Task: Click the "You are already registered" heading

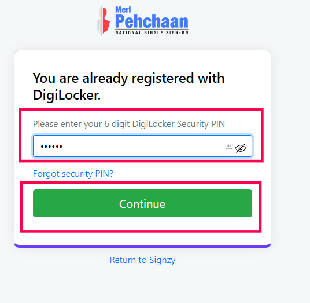Action: point(129,86)
